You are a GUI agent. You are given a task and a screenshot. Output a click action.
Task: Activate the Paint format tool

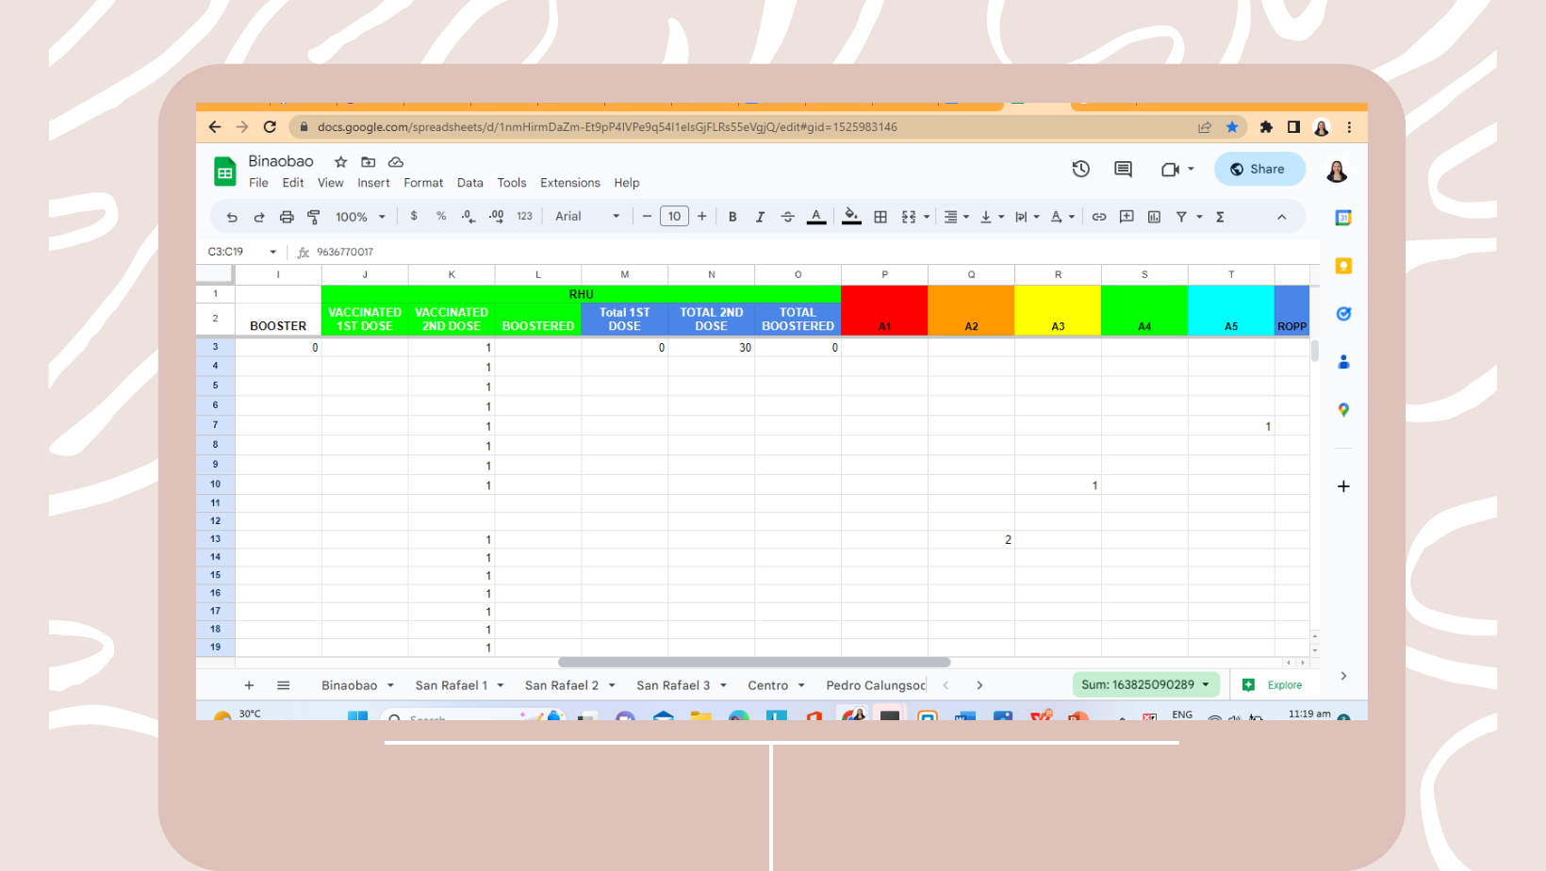click(314, 217)
